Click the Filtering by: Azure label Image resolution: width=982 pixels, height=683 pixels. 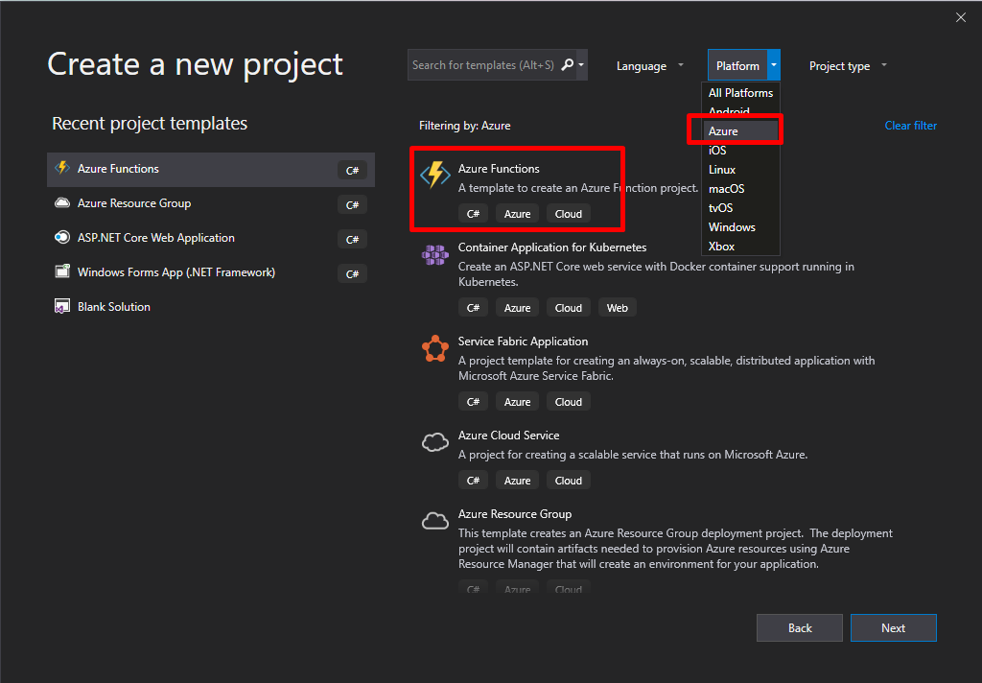click(x=465, y=126)
